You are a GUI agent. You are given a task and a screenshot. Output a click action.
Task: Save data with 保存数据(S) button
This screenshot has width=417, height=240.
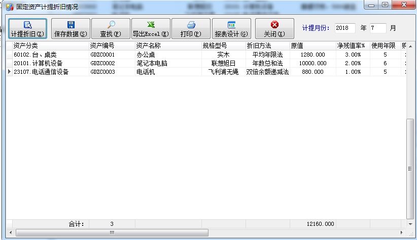click(x=71, y=29)
